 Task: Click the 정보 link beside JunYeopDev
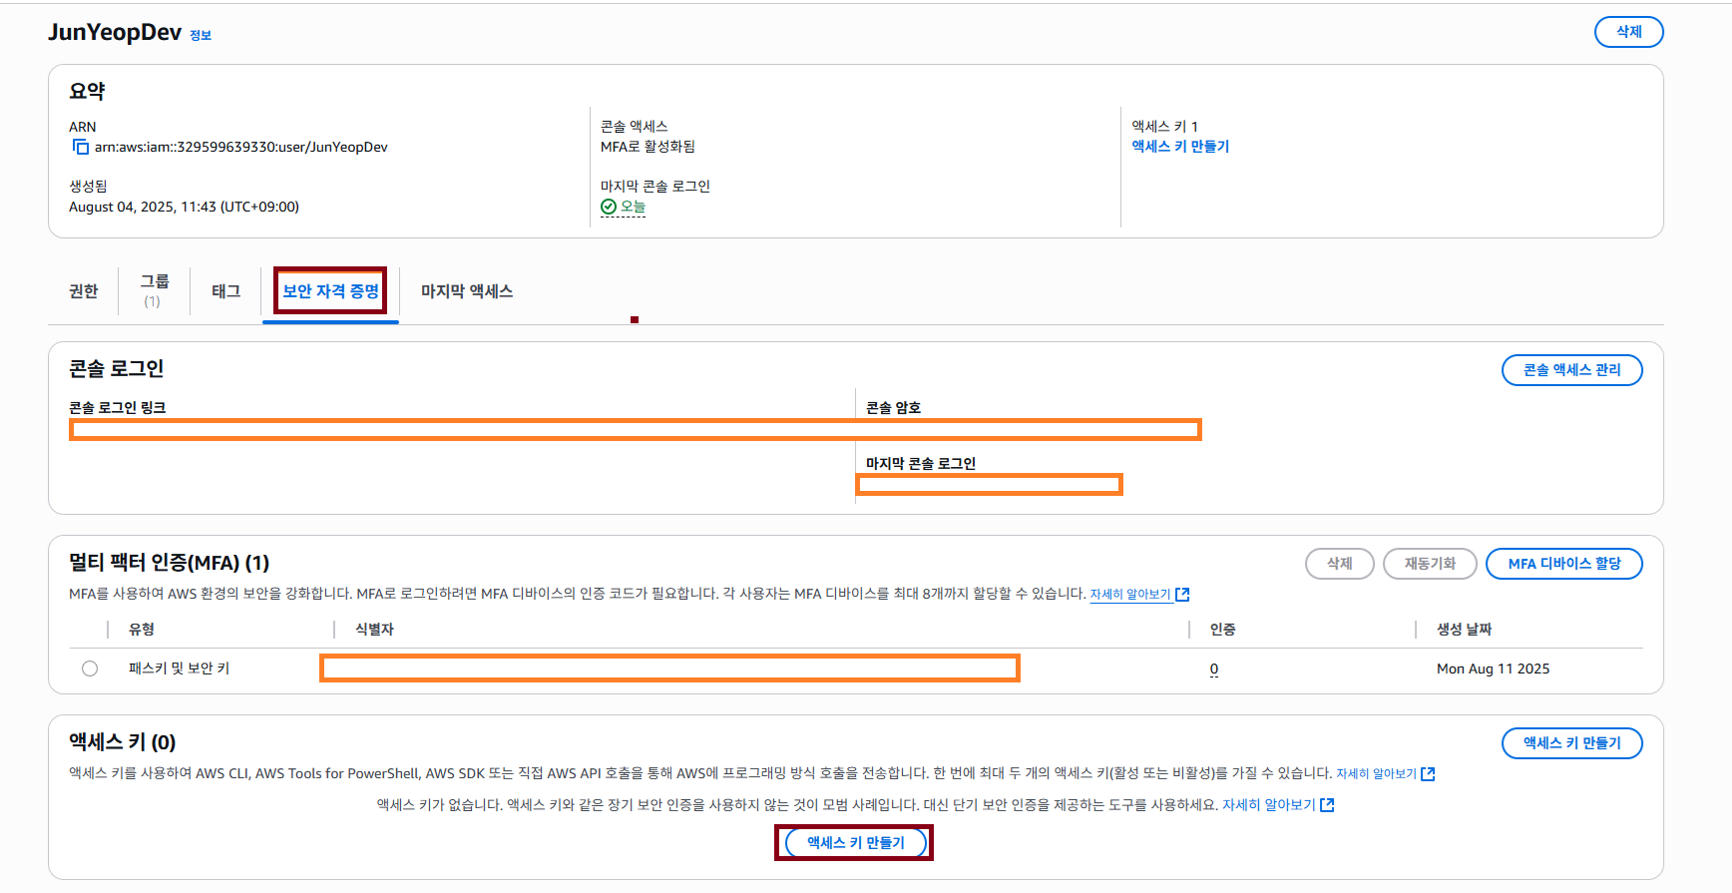tap(201, 36)
